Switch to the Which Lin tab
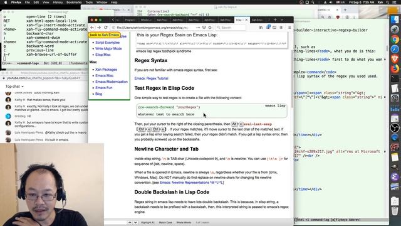 click(x=146, y=19)
